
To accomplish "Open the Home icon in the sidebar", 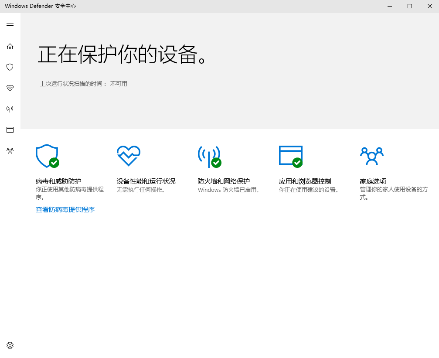I will [10, 46].
